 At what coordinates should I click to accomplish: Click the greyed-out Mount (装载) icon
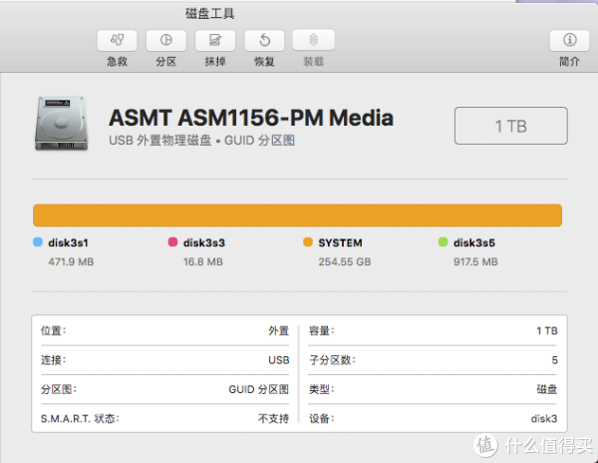coord(313,40)
